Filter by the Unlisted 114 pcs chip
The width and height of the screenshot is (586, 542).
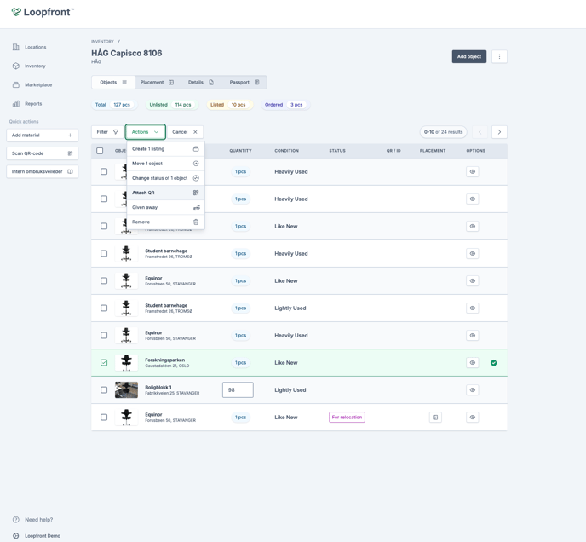pyautogui.click(x=172, y=105)
